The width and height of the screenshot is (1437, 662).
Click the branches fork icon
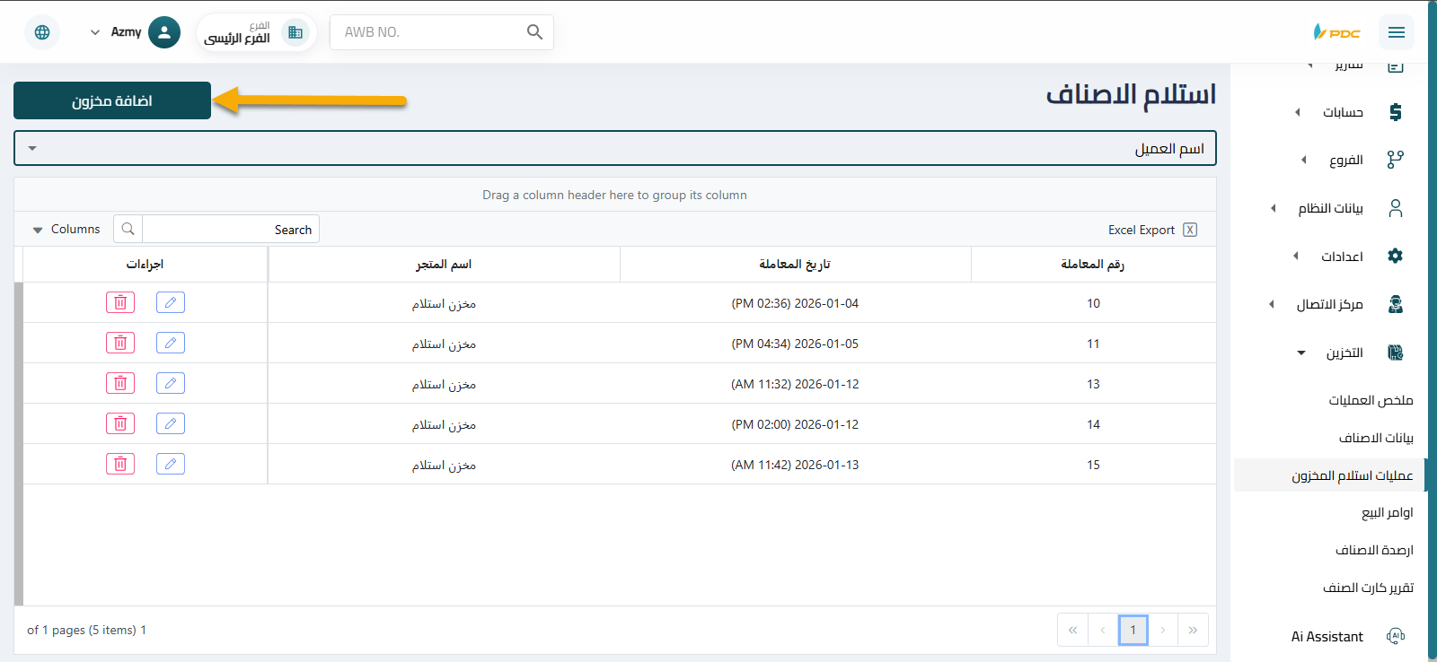coord(1395,160)
